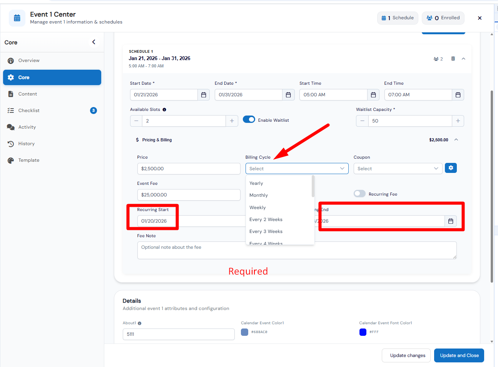The width and height of the screenshot is (498, 367).
Task: Click the About1 input field
Action: coord(179,334)
